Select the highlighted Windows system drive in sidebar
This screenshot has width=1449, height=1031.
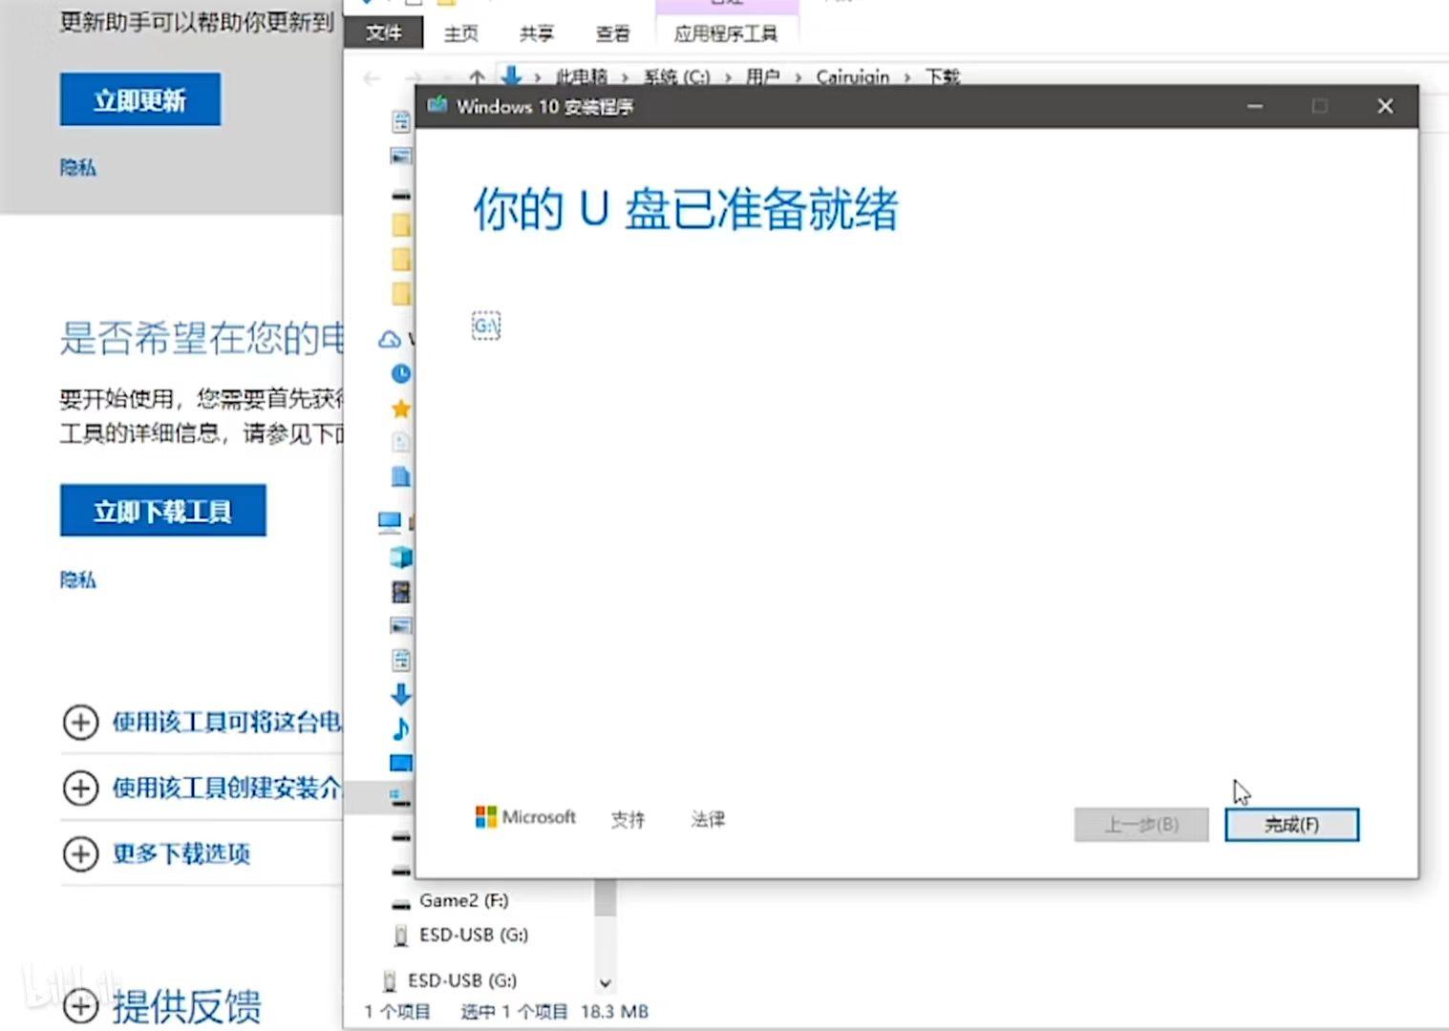[x=400, y=796]
